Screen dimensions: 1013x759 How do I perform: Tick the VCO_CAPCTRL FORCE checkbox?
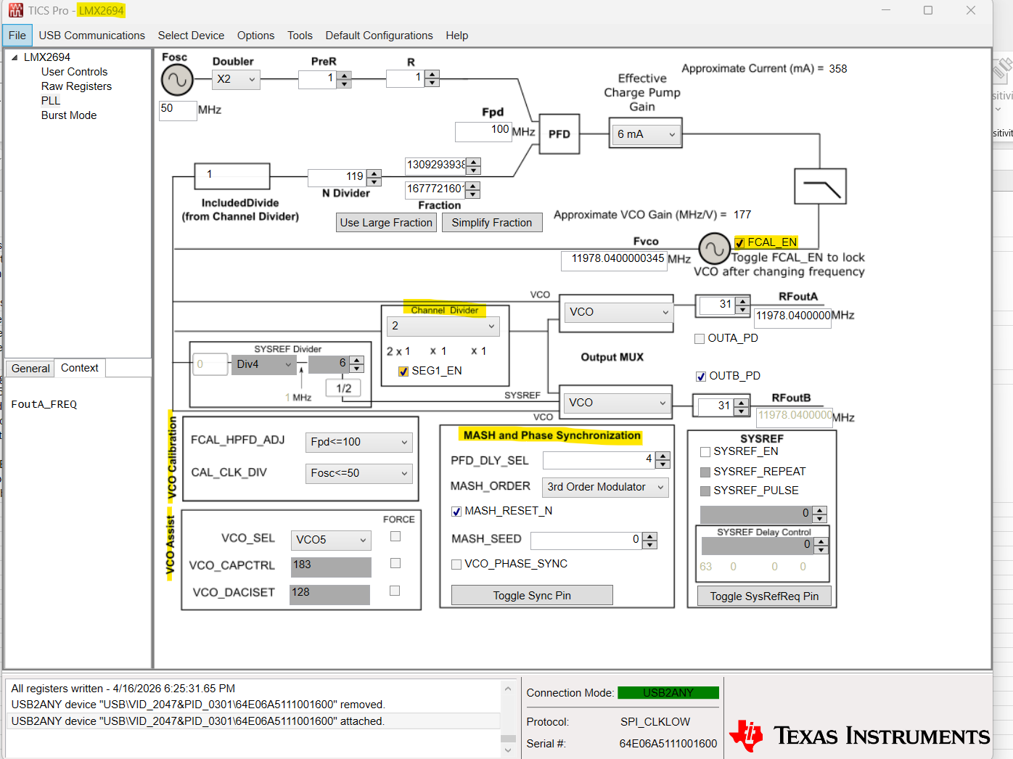click(x=395, y=563)
